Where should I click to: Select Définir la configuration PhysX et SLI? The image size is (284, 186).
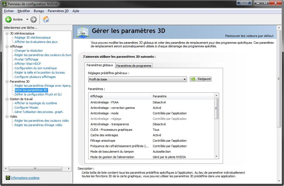tap(38, 94)
